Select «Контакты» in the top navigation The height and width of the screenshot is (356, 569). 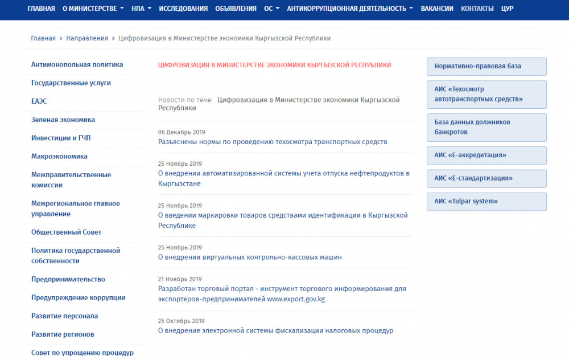click(x=477, y=9)
